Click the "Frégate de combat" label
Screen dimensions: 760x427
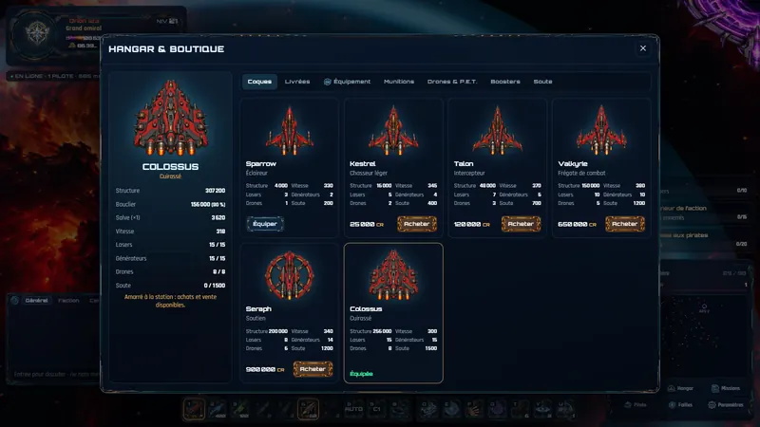581,173
